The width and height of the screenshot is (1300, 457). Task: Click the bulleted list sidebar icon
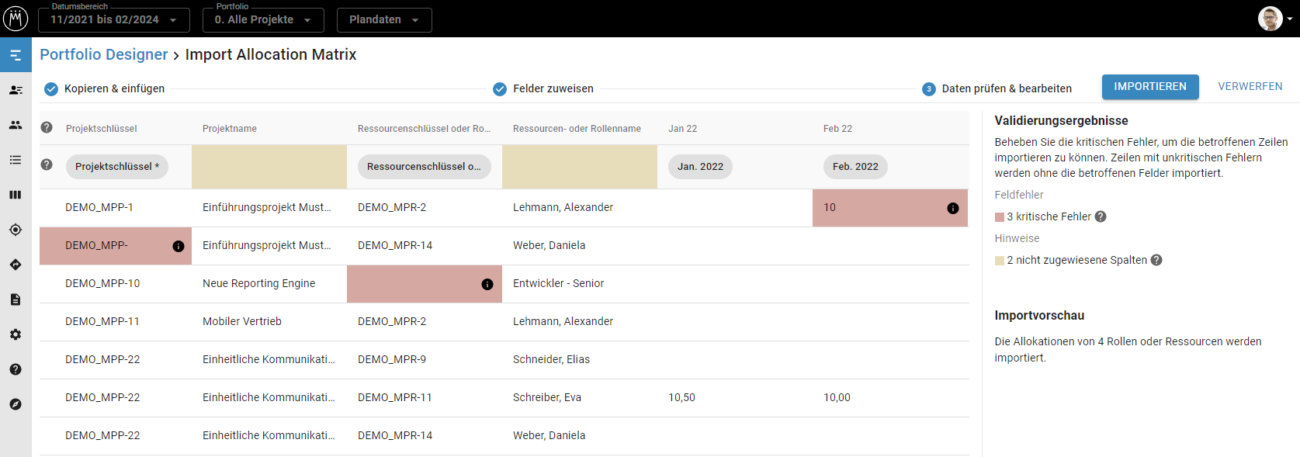[x=16, y=160]
